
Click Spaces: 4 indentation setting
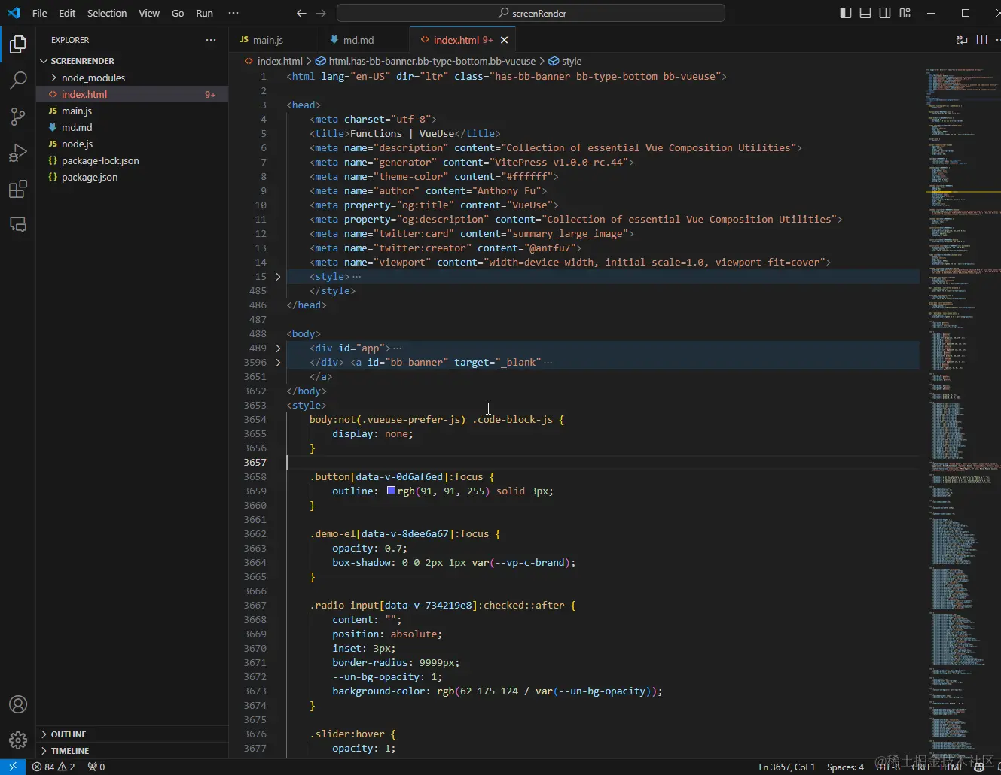point(845,767)
